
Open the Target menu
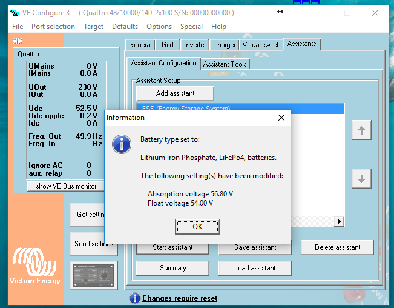[93, 27]
